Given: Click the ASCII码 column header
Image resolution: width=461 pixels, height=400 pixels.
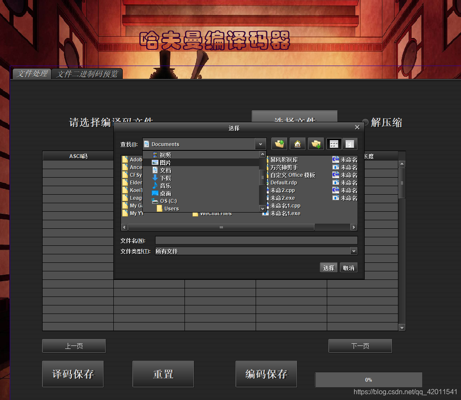Looking at the screenshot, I should tap(78, 156).
